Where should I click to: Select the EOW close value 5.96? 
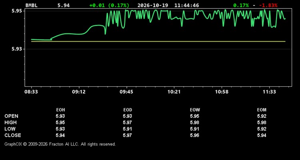194,135
